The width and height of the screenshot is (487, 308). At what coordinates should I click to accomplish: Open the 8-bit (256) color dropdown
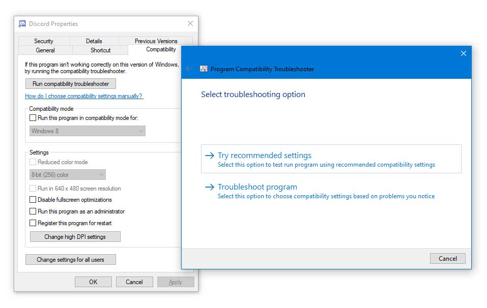tap(67, 175)
